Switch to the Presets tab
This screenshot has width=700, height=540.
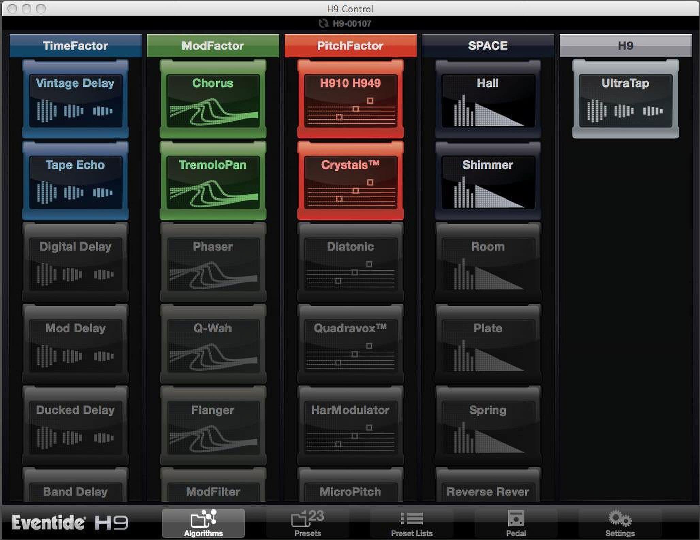click(308, 523)
